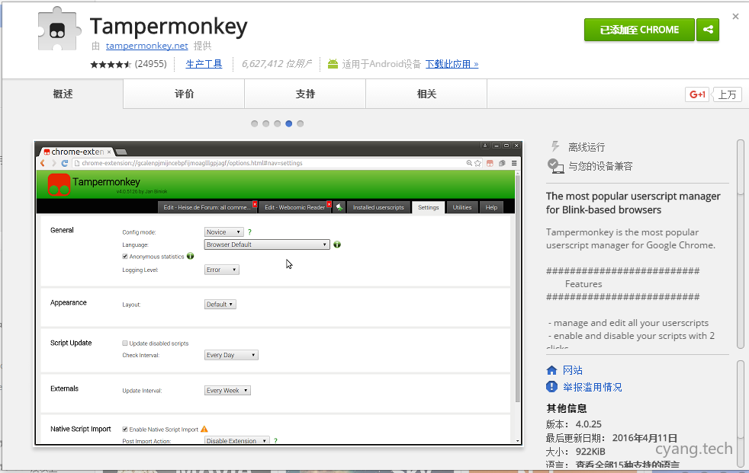The width and height of the screenshot is (749, 473).
Task: Open the 支持 support tab
Action: [305, 94]
